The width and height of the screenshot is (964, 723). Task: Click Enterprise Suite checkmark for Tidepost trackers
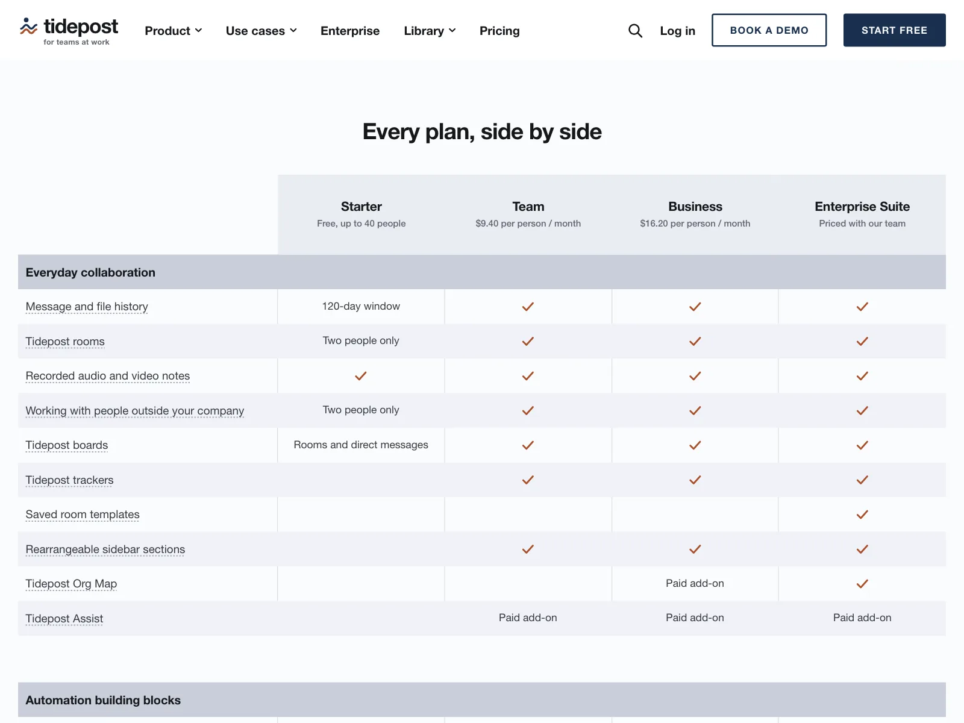[862, 480]
